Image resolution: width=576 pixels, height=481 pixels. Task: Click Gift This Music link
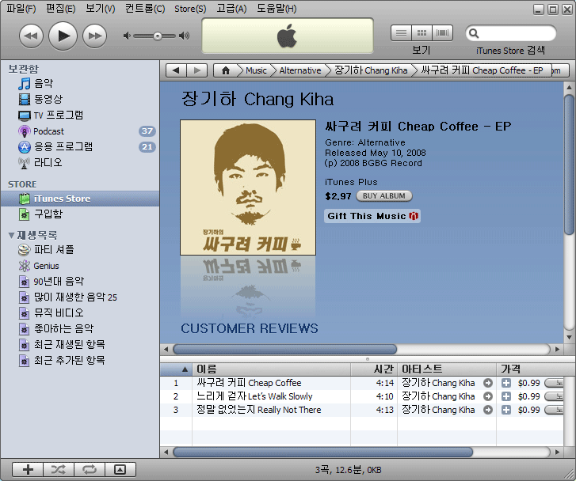tap(372, 216)
